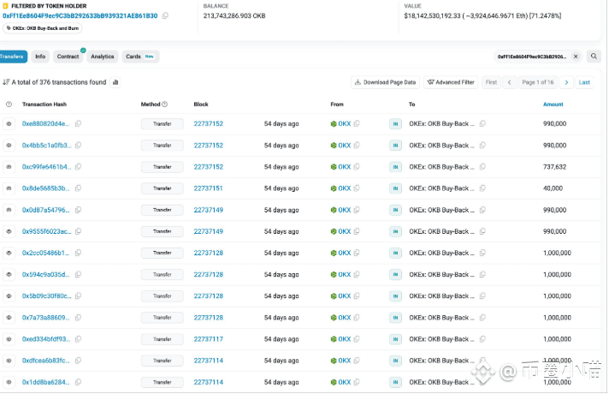Screen dimensions: 609x394
Task: Copy OKX from-address in 0x8de5685b3b row
Action: click(x=357, y=188)
